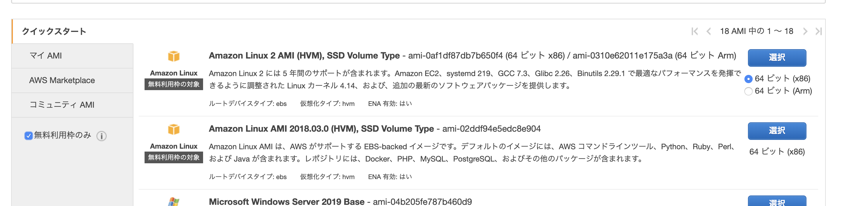Click the Amazon Linux AMI 2018.03.0 cube icon
841x206 pixels.
174,129
